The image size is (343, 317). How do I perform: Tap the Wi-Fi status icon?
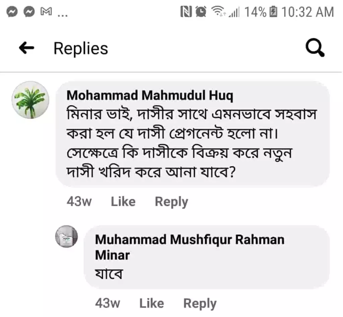pyautogui.click(x=218, y=12)
